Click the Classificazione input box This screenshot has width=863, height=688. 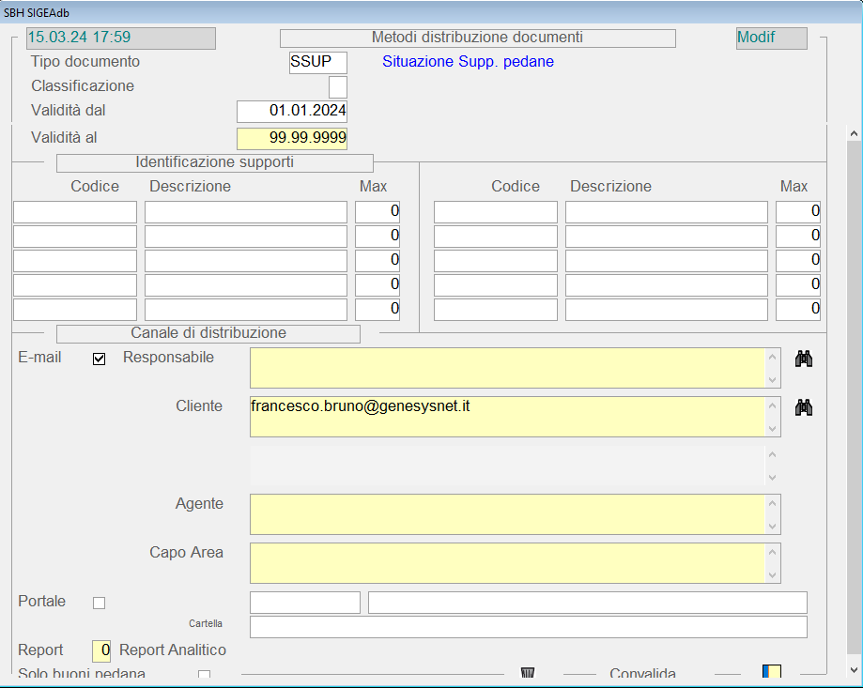tap(337, 87)
